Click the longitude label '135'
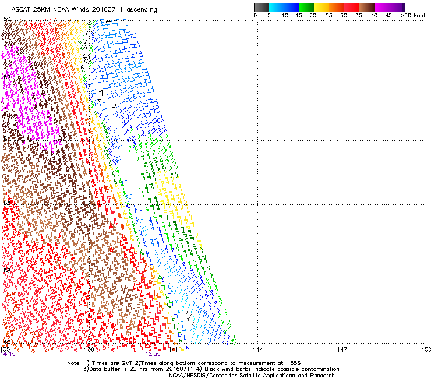This screenshot has height=379, width=431. (x=5, y=349)
